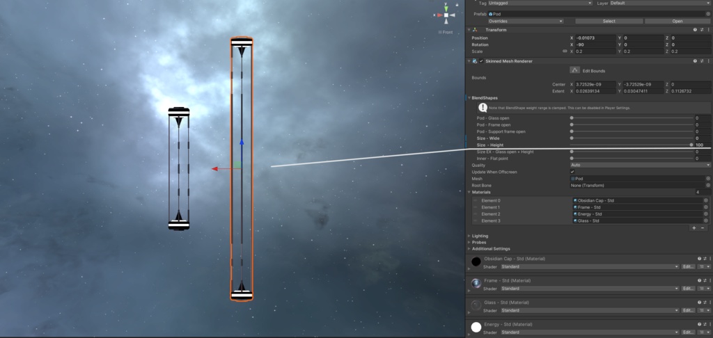Click Frame - Std material preview sphere
The image size is (713, 338).
(476, 283)
